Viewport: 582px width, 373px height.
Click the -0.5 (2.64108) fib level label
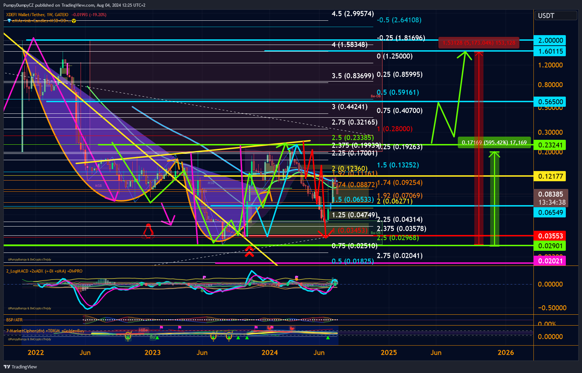coord(399,20)
